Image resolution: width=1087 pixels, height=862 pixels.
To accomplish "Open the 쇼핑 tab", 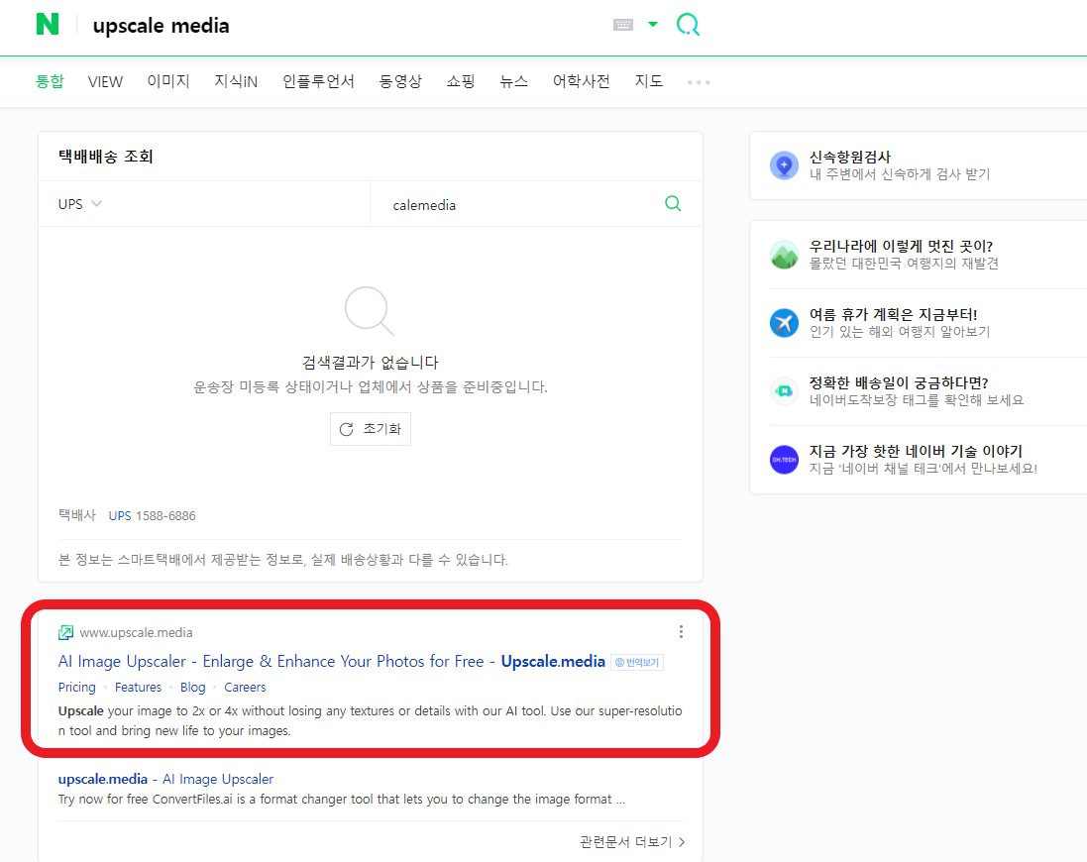I will click(461, 82).
